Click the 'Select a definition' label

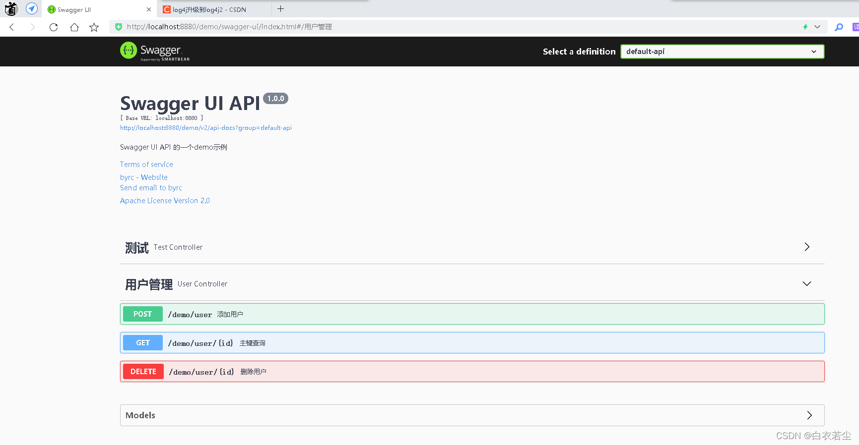(x=579, y=52)
